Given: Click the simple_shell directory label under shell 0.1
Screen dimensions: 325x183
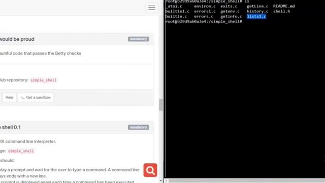Looking at the screenshot, I should (x=21, y=151).
